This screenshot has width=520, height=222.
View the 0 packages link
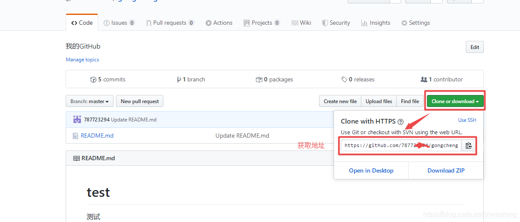[274, 79]
